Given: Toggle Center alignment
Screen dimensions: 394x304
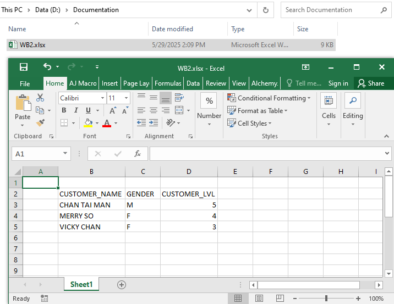Looking at the screenshot, I should click(x=154, y=110).
